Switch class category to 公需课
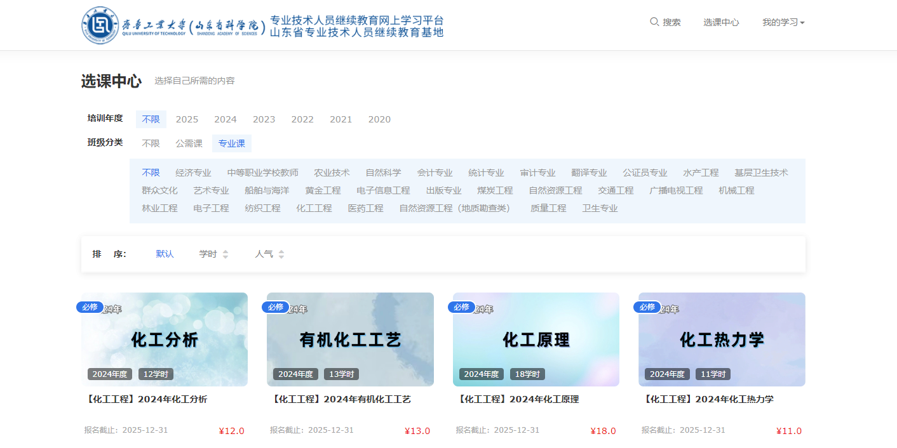 tap(189, 143)
